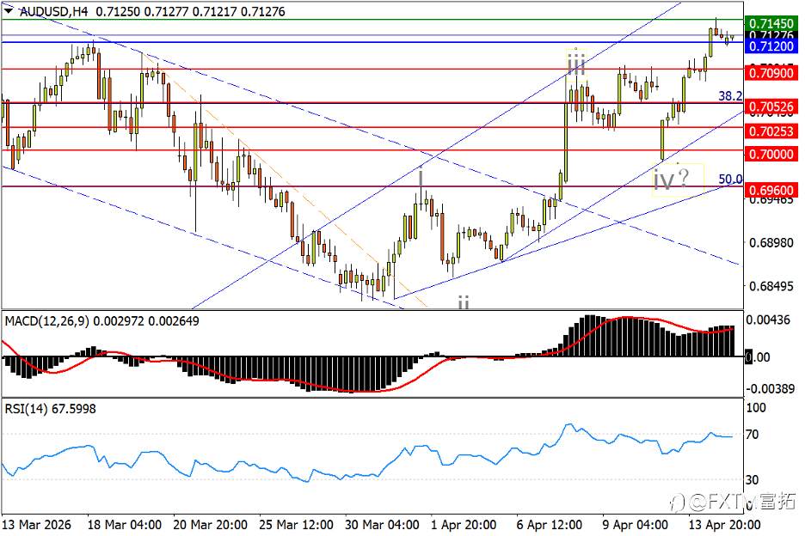Click the RSI 30 level label
This screenshot has height=536, width=805.
[753, 479]
